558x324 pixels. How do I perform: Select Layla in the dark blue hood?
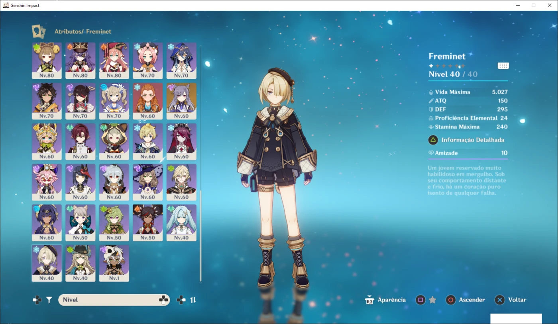tap(181, 61)
